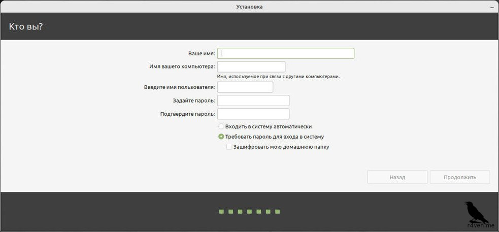Focus the 'Ваше имя' text field

(285, 53)
